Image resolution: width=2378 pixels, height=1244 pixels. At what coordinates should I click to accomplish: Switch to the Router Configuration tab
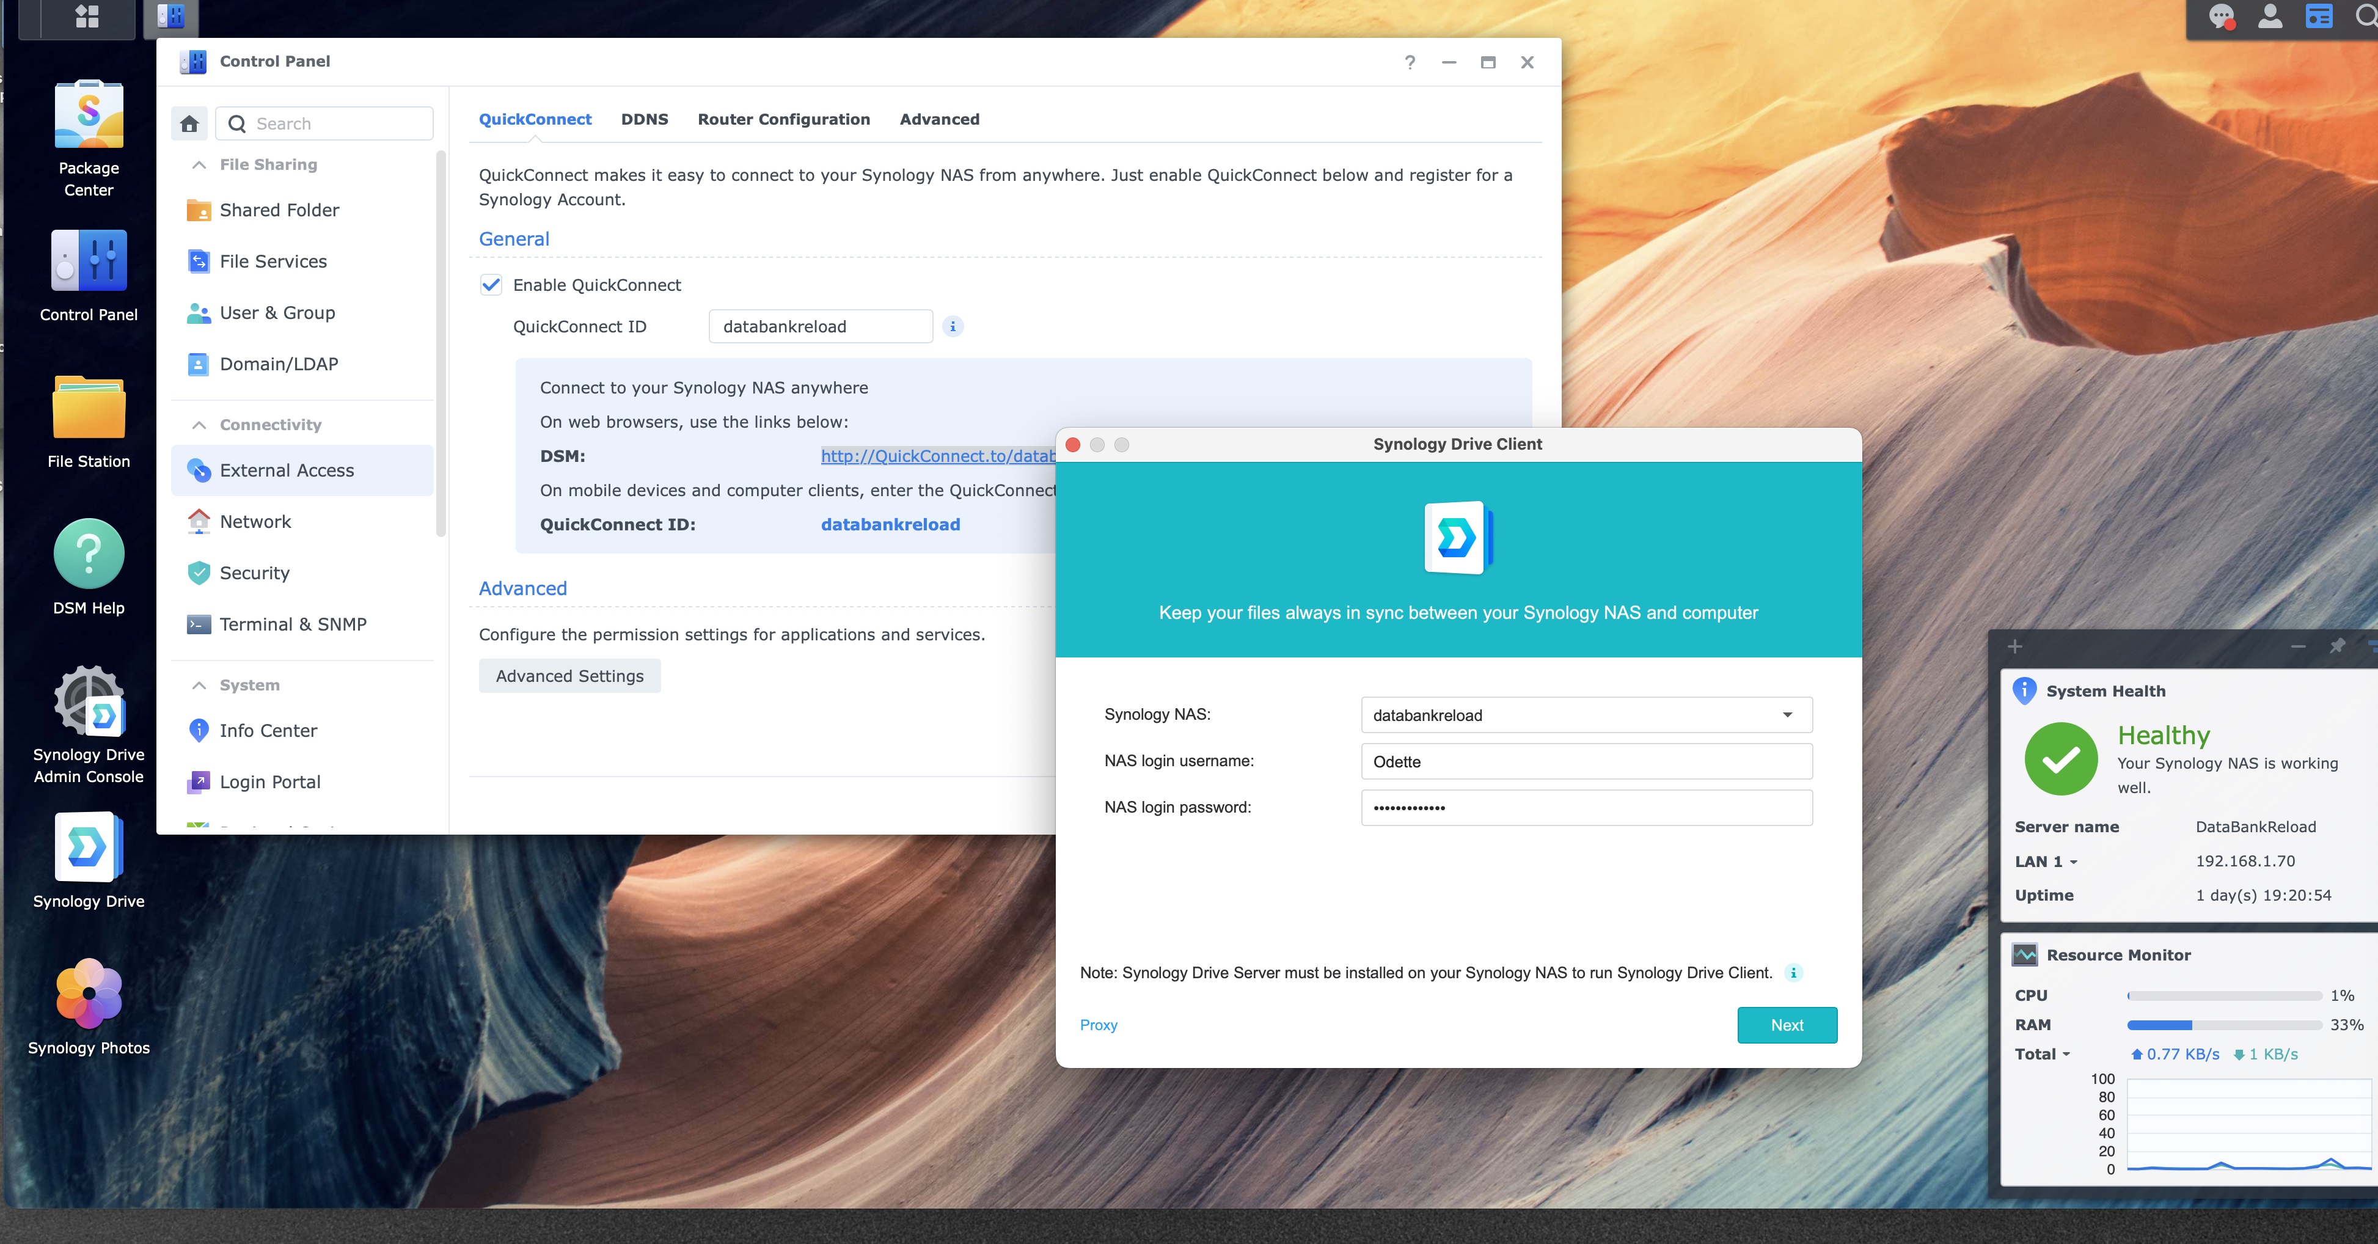784,119
